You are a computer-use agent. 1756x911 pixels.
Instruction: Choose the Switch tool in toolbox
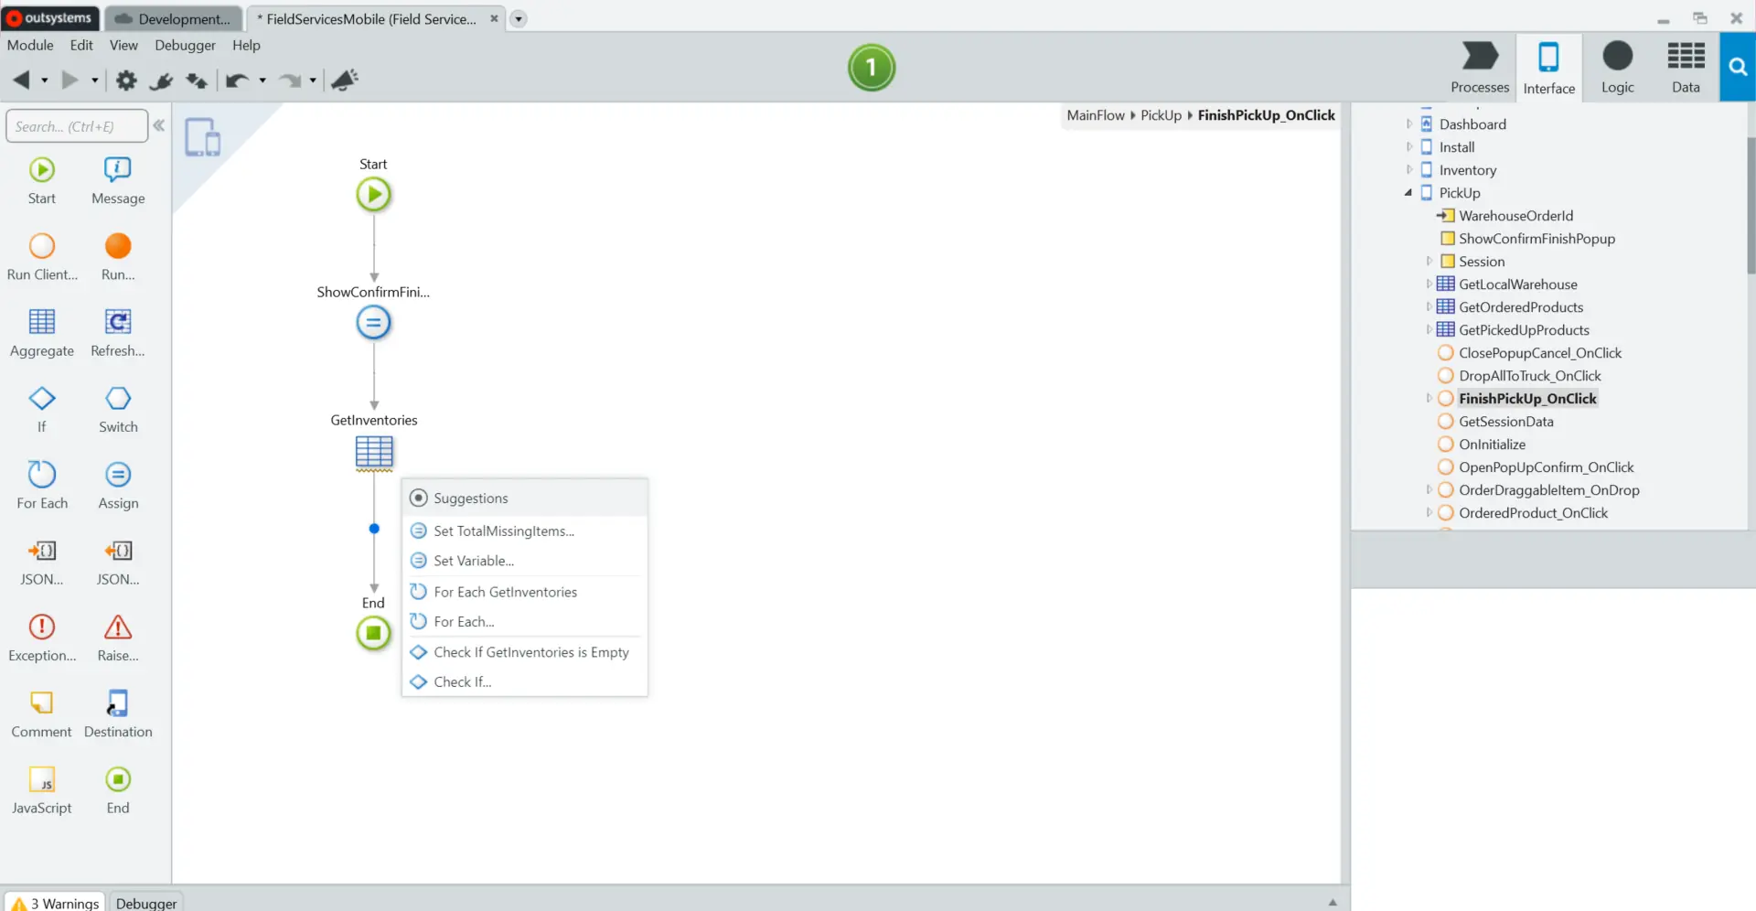pyautogui.click(x=118, y=399)
